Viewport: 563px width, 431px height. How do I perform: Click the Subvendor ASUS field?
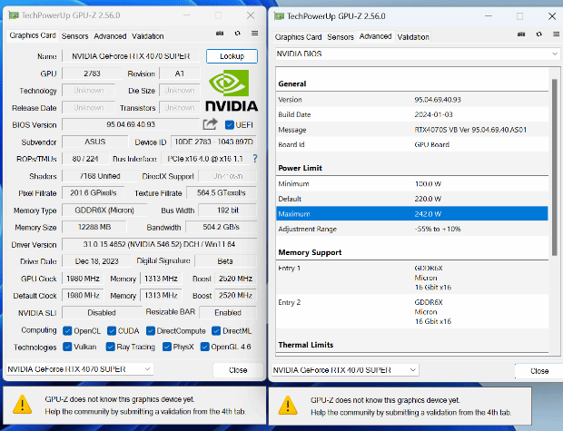[94, 142]
